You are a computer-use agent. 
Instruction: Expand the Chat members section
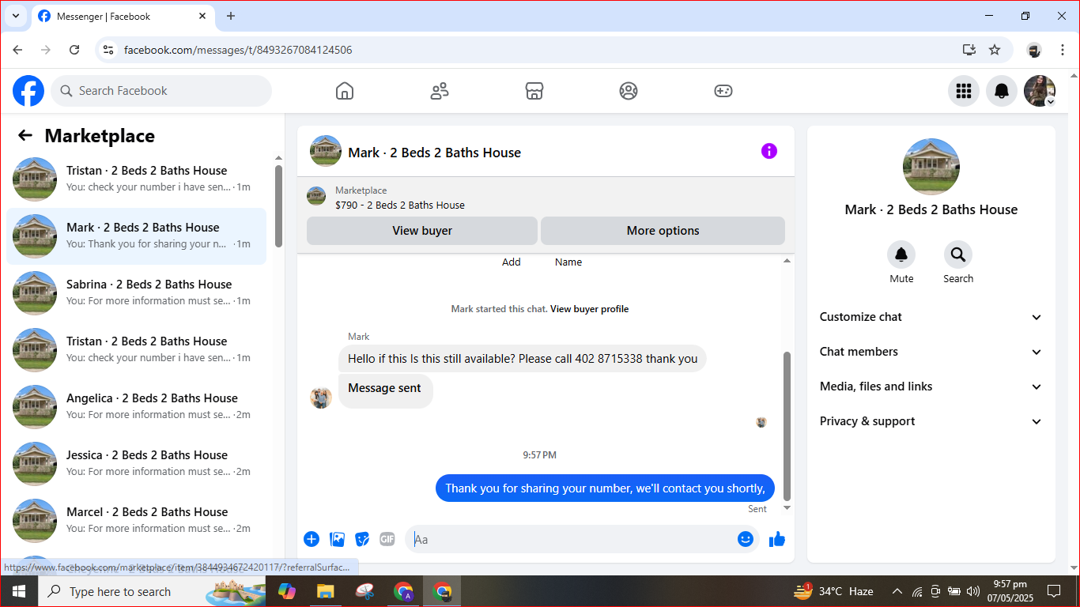click(931, 352)
